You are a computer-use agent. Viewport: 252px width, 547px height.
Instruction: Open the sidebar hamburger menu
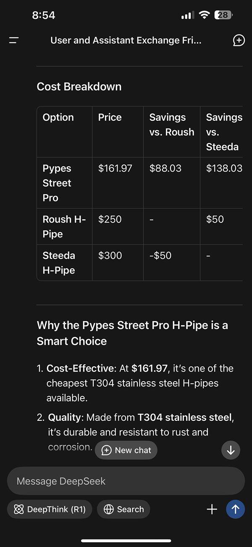point(14,40)
